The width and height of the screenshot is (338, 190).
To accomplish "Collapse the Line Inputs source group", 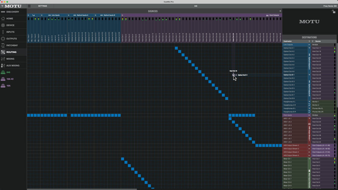I will (x=42, y=15).
